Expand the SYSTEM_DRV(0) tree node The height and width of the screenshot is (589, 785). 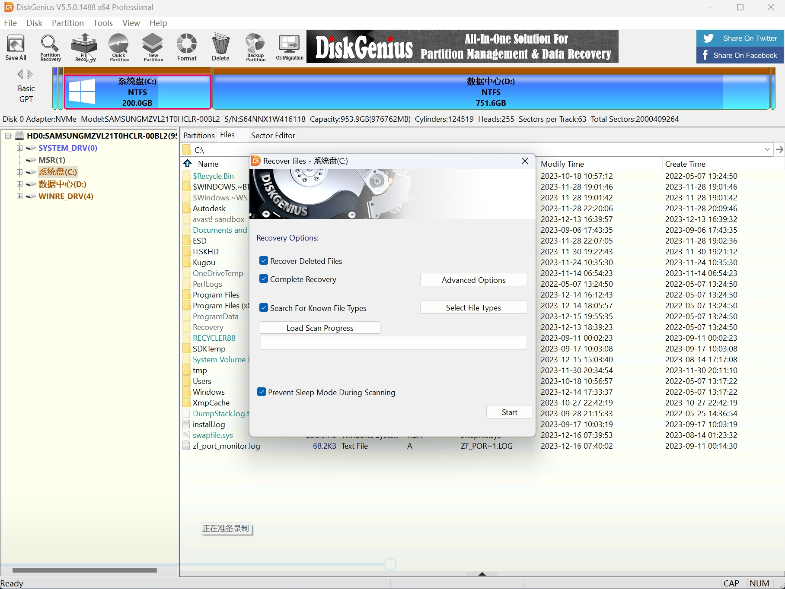click(19, 148)
